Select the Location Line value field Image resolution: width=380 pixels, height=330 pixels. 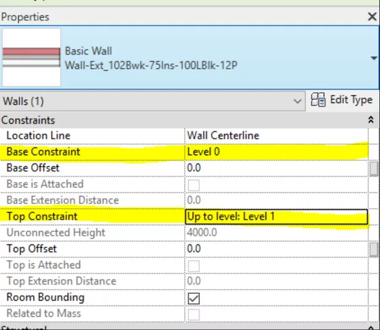pyautogui.click(x=276, y=135)
